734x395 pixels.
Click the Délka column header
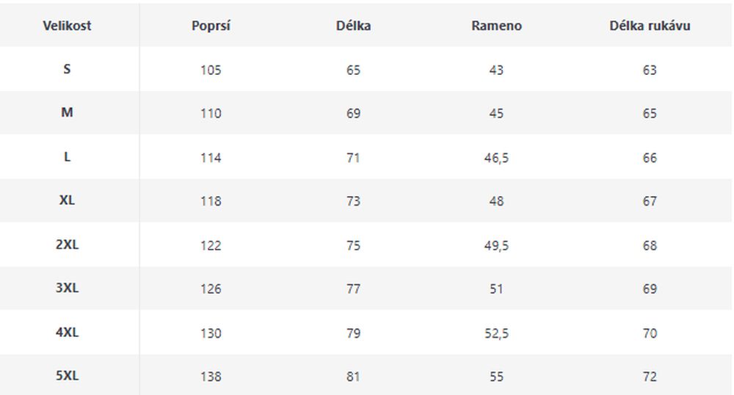point(354,26)
